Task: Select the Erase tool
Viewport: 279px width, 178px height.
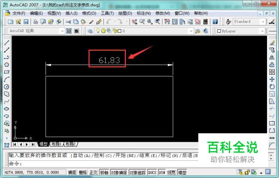Action: coord(272,43)
